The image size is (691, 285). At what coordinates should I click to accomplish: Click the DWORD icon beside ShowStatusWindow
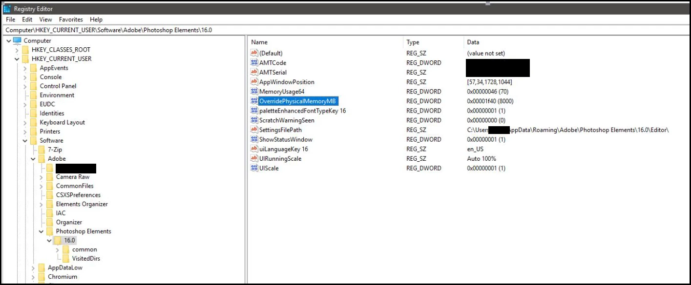254,139
